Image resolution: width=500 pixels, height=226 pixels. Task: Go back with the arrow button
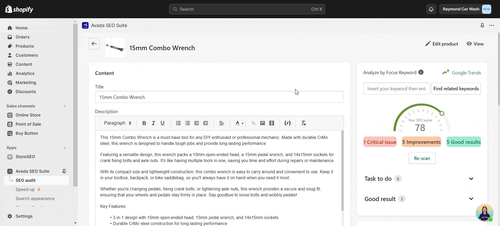click(94, 43)
